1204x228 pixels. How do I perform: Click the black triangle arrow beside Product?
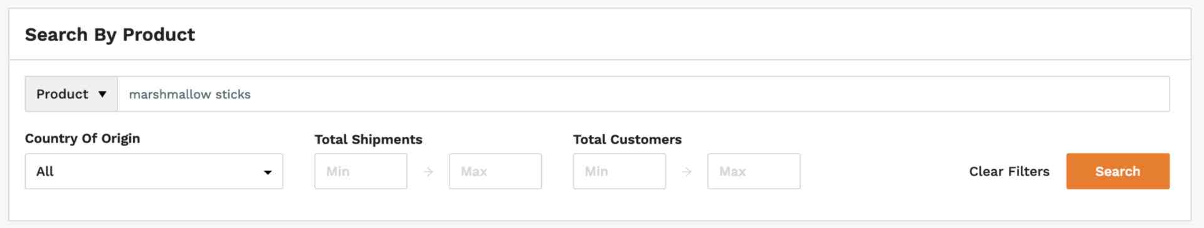tap(102, 94)
